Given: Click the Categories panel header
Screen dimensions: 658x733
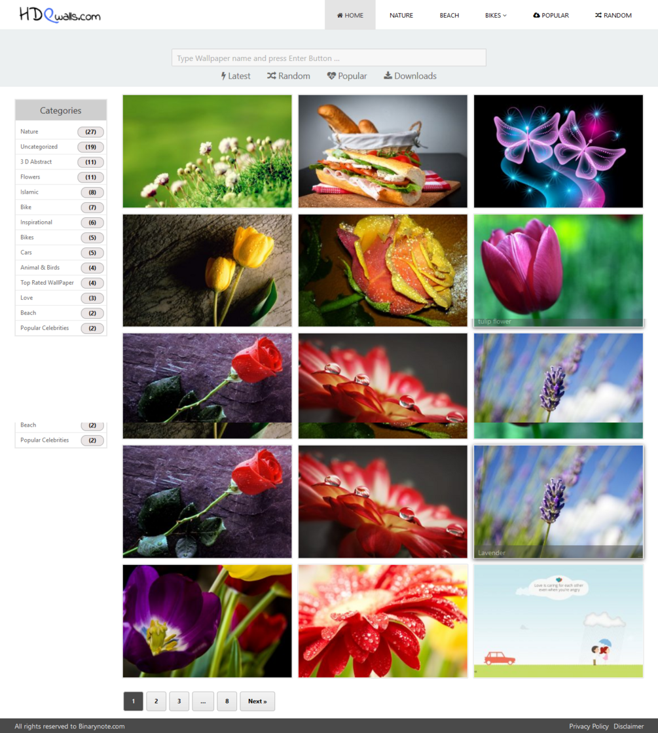Looking at the screenshot, I should coord(61,111).
